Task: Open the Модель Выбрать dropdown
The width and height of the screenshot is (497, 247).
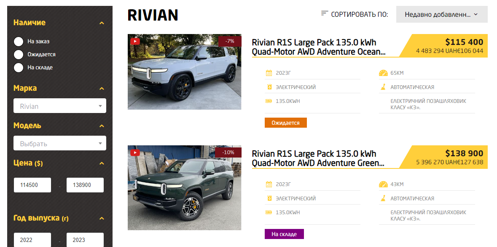Action: tap(60, 143)
